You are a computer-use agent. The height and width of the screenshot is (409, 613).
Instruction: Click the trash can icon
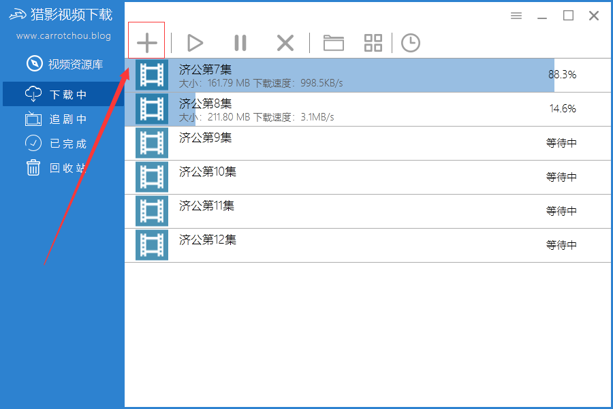pos(33,167)
